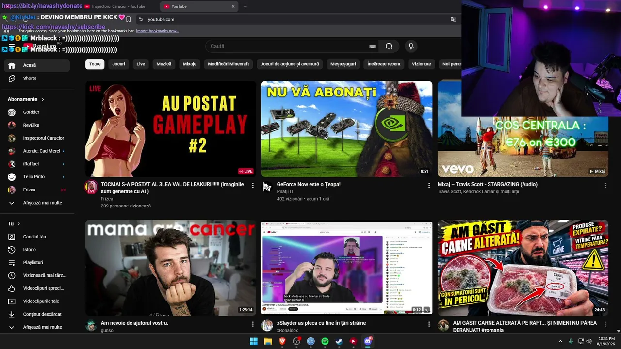Viewport: 621px width, 349px height.
Task: Expand Afișează mai multe under Conținut descărcat
Action: pyautogui.click(x=37, y=327)
